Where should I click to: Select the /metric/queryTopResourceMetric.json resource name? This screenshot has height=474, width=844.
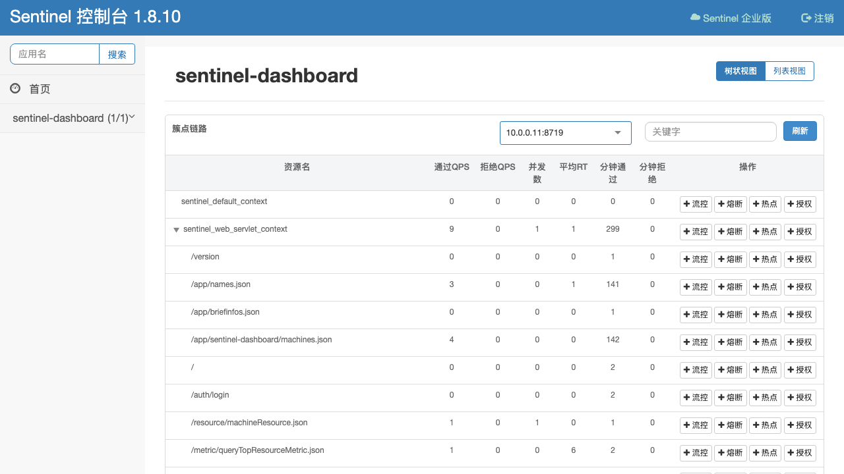[257, 450]
